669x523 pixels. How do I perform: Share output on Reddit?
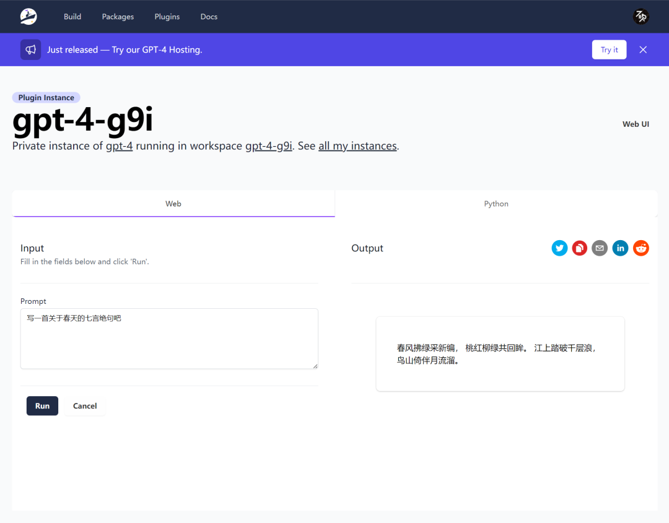(641, 248)
